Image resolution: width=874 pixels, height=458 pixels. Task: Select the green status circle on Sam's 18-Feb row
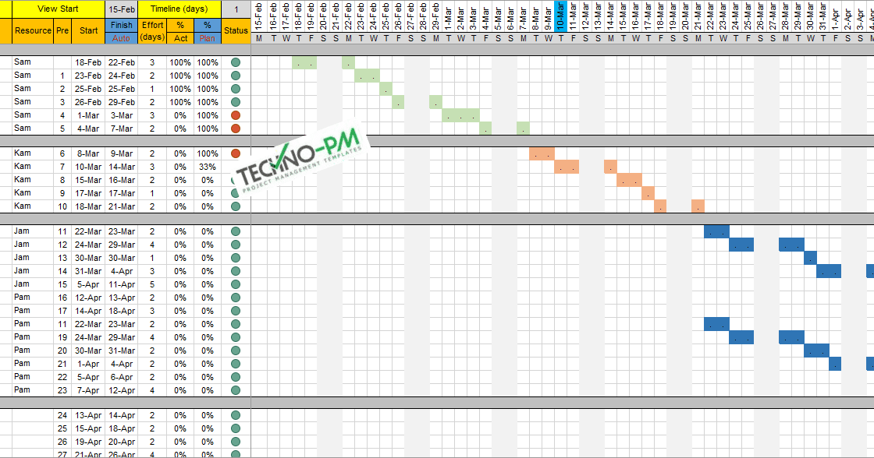click(236, 62)
